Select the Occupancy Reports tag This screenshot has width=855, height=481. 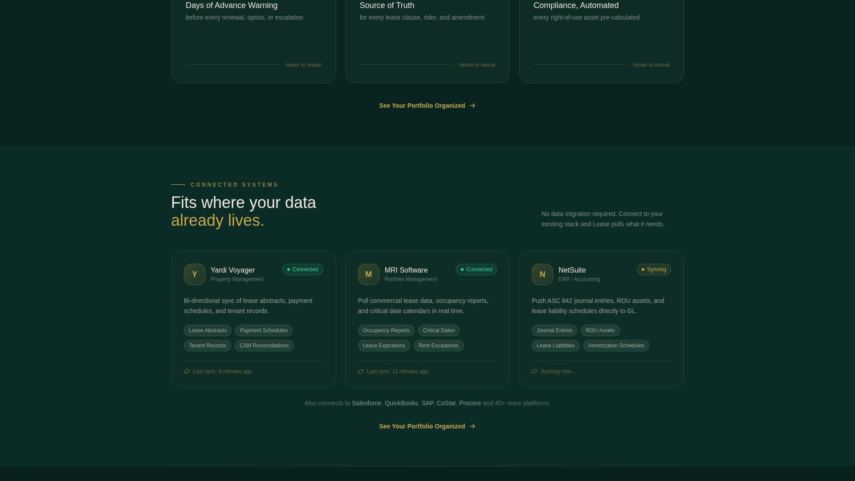tap(386, 330)
